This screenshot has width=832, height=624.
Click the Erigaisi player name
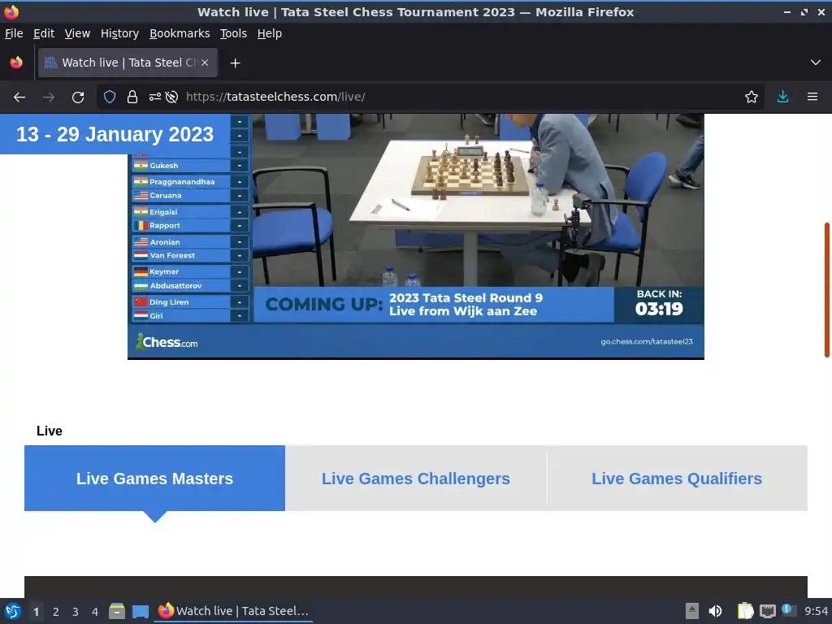pos(163,212)
